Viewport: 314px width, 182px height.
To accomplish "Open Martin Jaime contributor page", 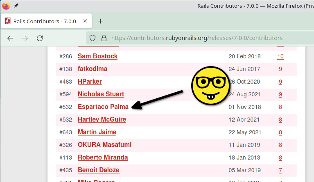I will [x=97, y=132].
